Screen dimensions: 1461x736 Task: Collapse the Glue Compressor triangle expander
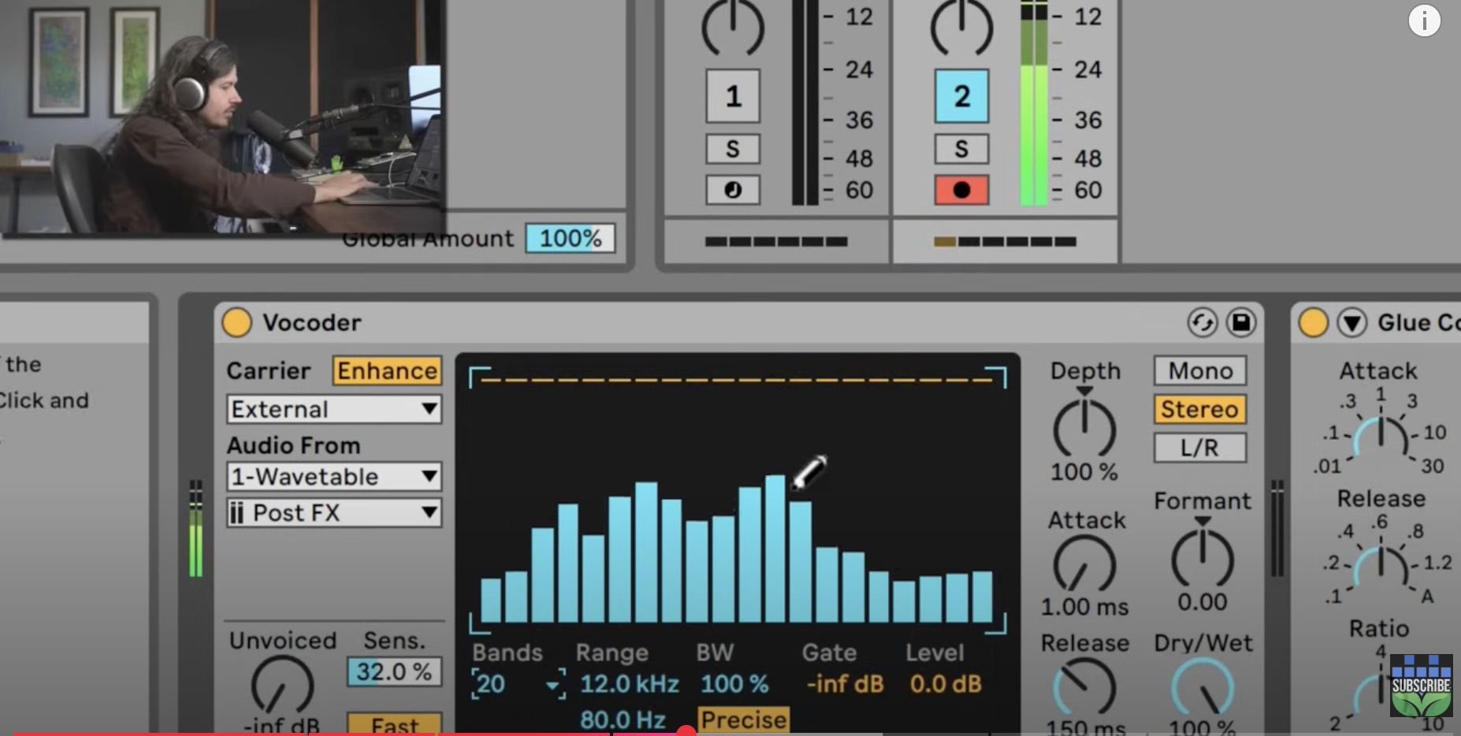click(1352, 323)
